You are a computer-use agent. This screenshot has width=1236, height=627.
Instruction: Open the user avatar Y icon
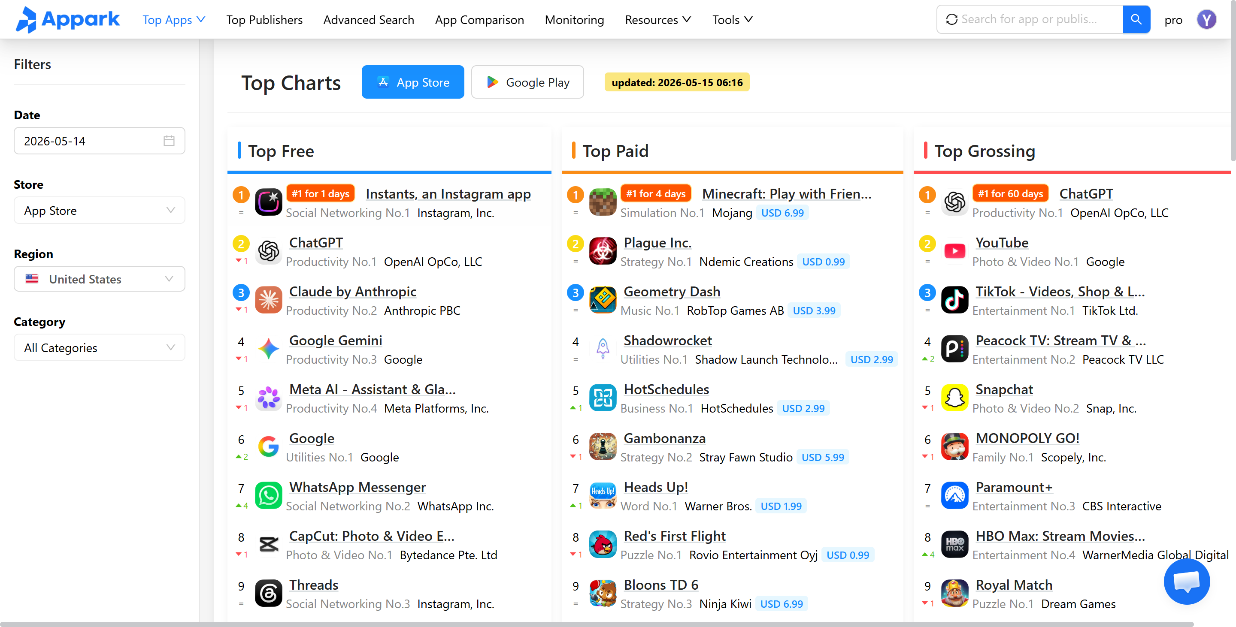point(1206,20)
